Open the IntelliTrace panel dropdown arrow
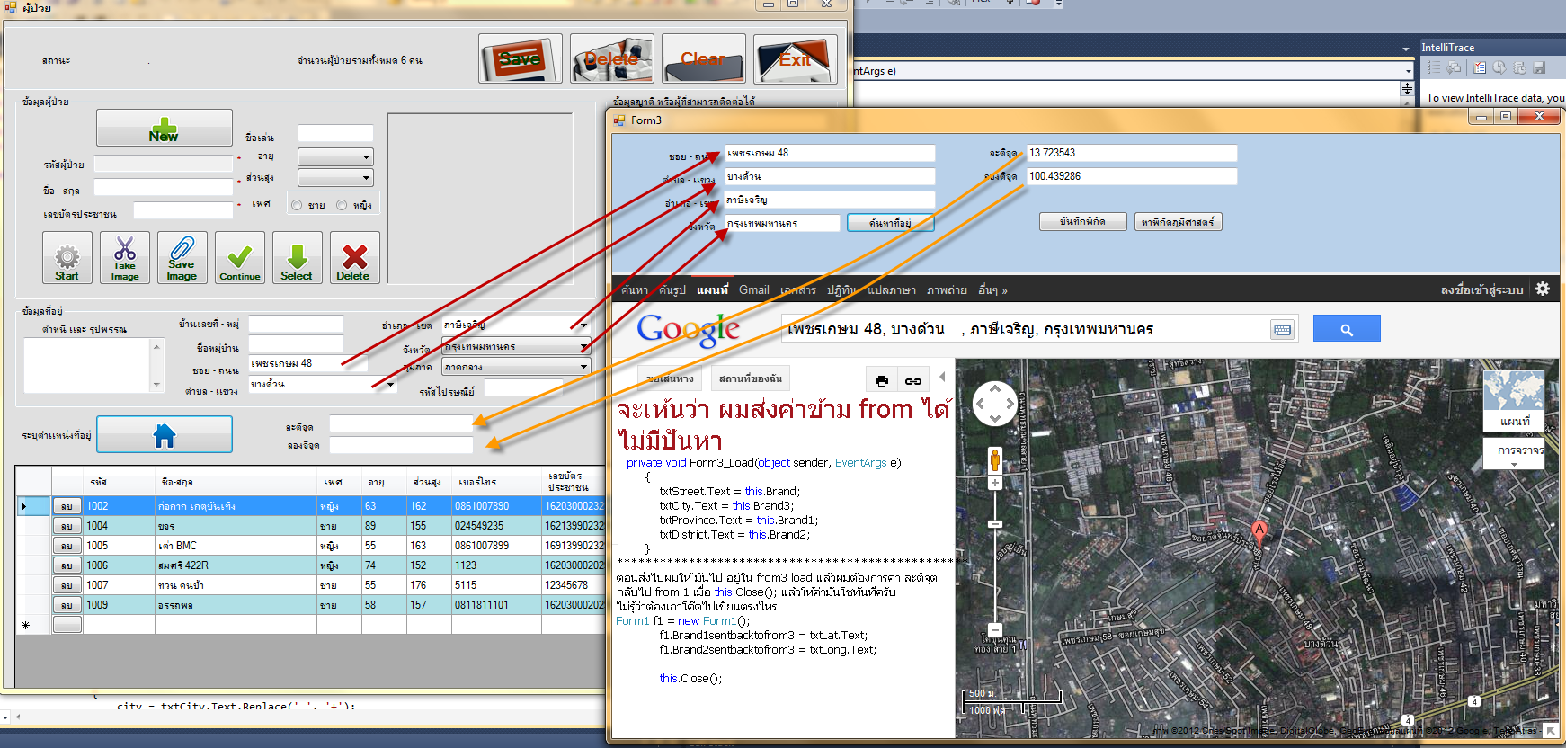The width and height of the screenshot is (1566, 748). pos(1406,49)
